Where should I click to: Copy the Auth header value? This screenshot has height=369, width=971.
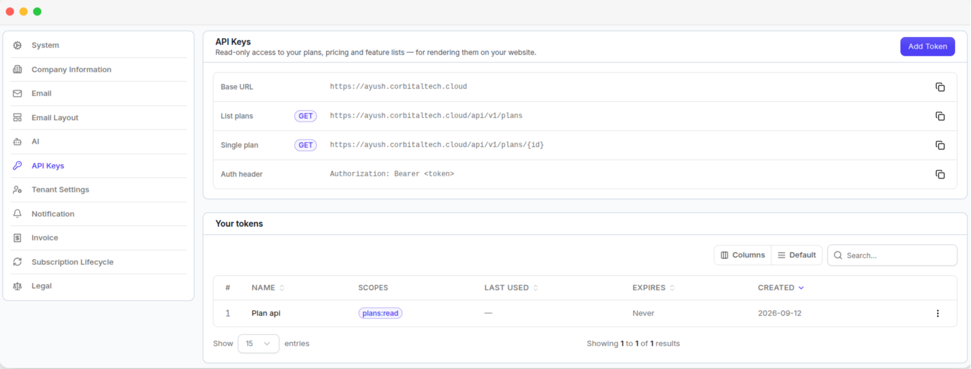[940, 174]
